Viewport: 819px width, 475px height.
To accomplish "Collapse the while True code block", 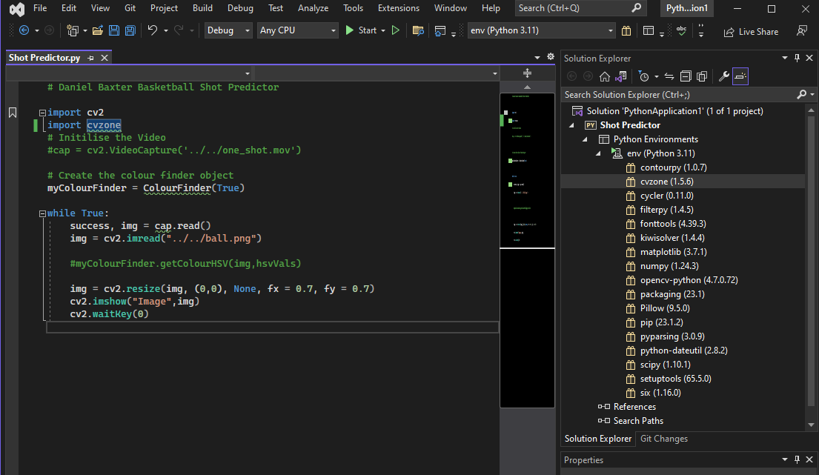I will [42, 213].
